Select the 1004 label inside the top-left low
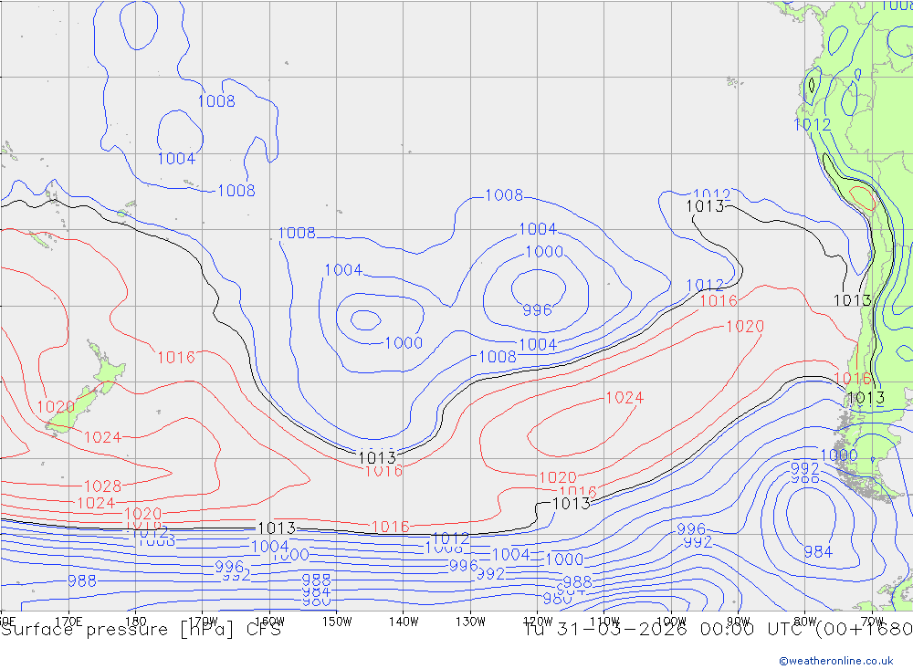Viewport: 913px width, 669px height. [x=176, y=159]
